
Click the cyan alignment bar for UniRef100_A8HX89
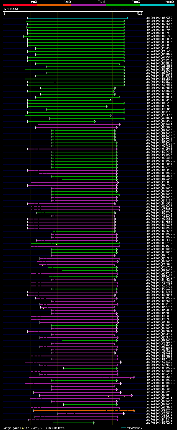tap(78, 18)
